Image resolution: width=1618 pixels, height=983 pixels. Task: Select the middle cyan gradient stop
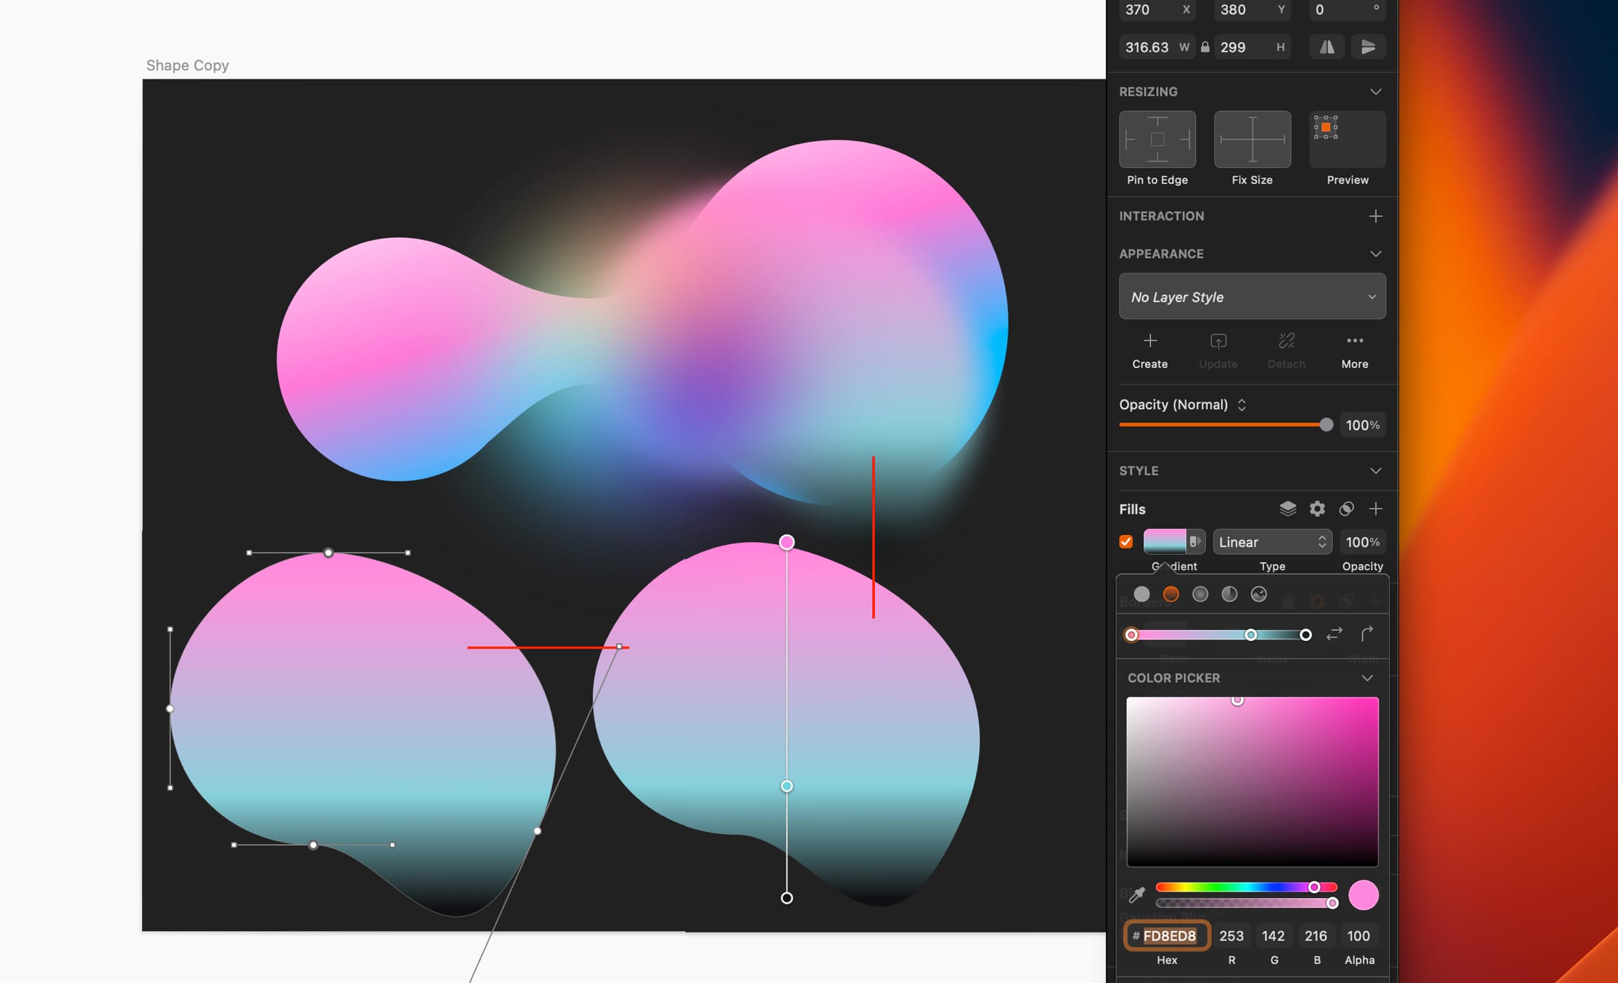(x=1251, y=635)
